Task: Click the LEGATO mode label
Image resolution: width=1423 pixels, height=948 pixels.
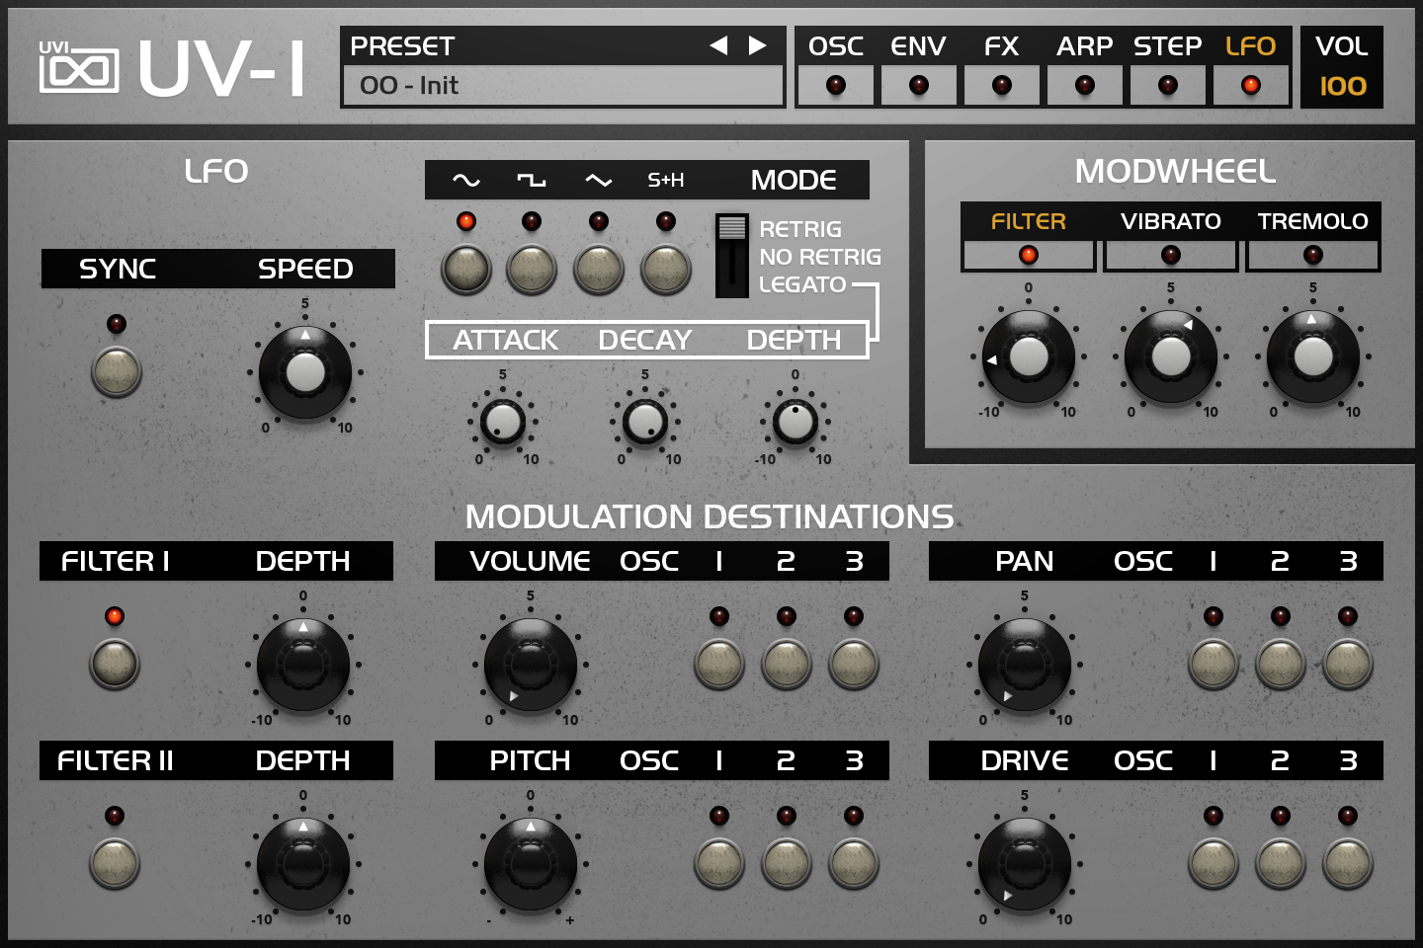Action: click(802, 284)
